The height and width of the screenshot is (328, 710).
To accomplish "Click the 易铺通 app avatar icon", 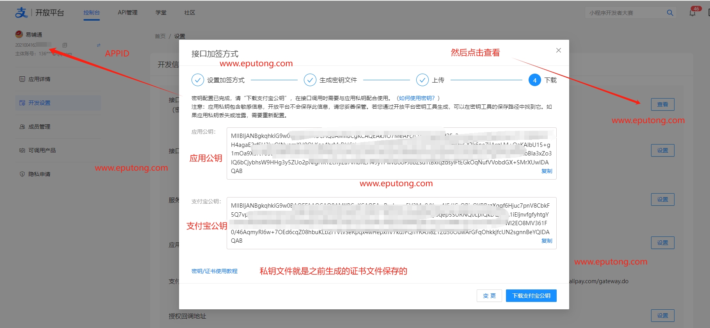I will pyautogui.click(x=19, y=34).
